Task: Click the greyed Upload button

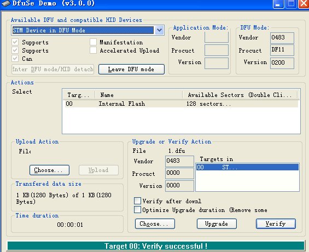Action: pos(98,170)
